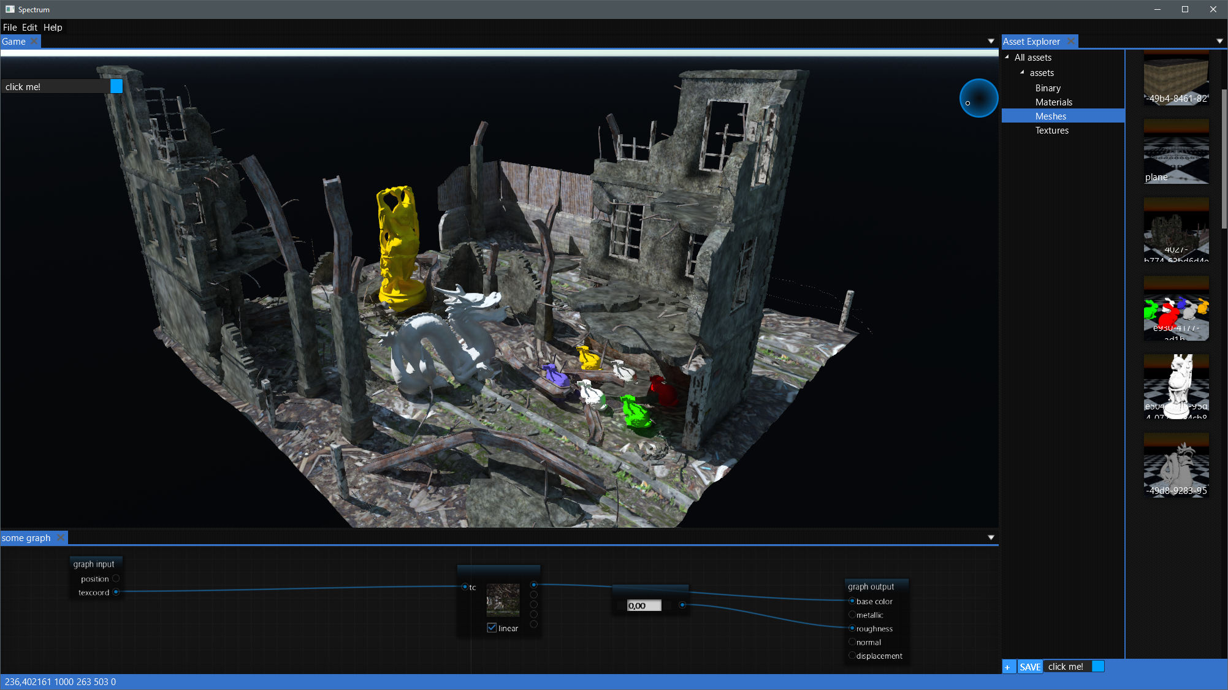1228x690 pixels.
Task: Click the blue circular gizmo in viewport
Action: pyautogui.click(x=978, y=98)
